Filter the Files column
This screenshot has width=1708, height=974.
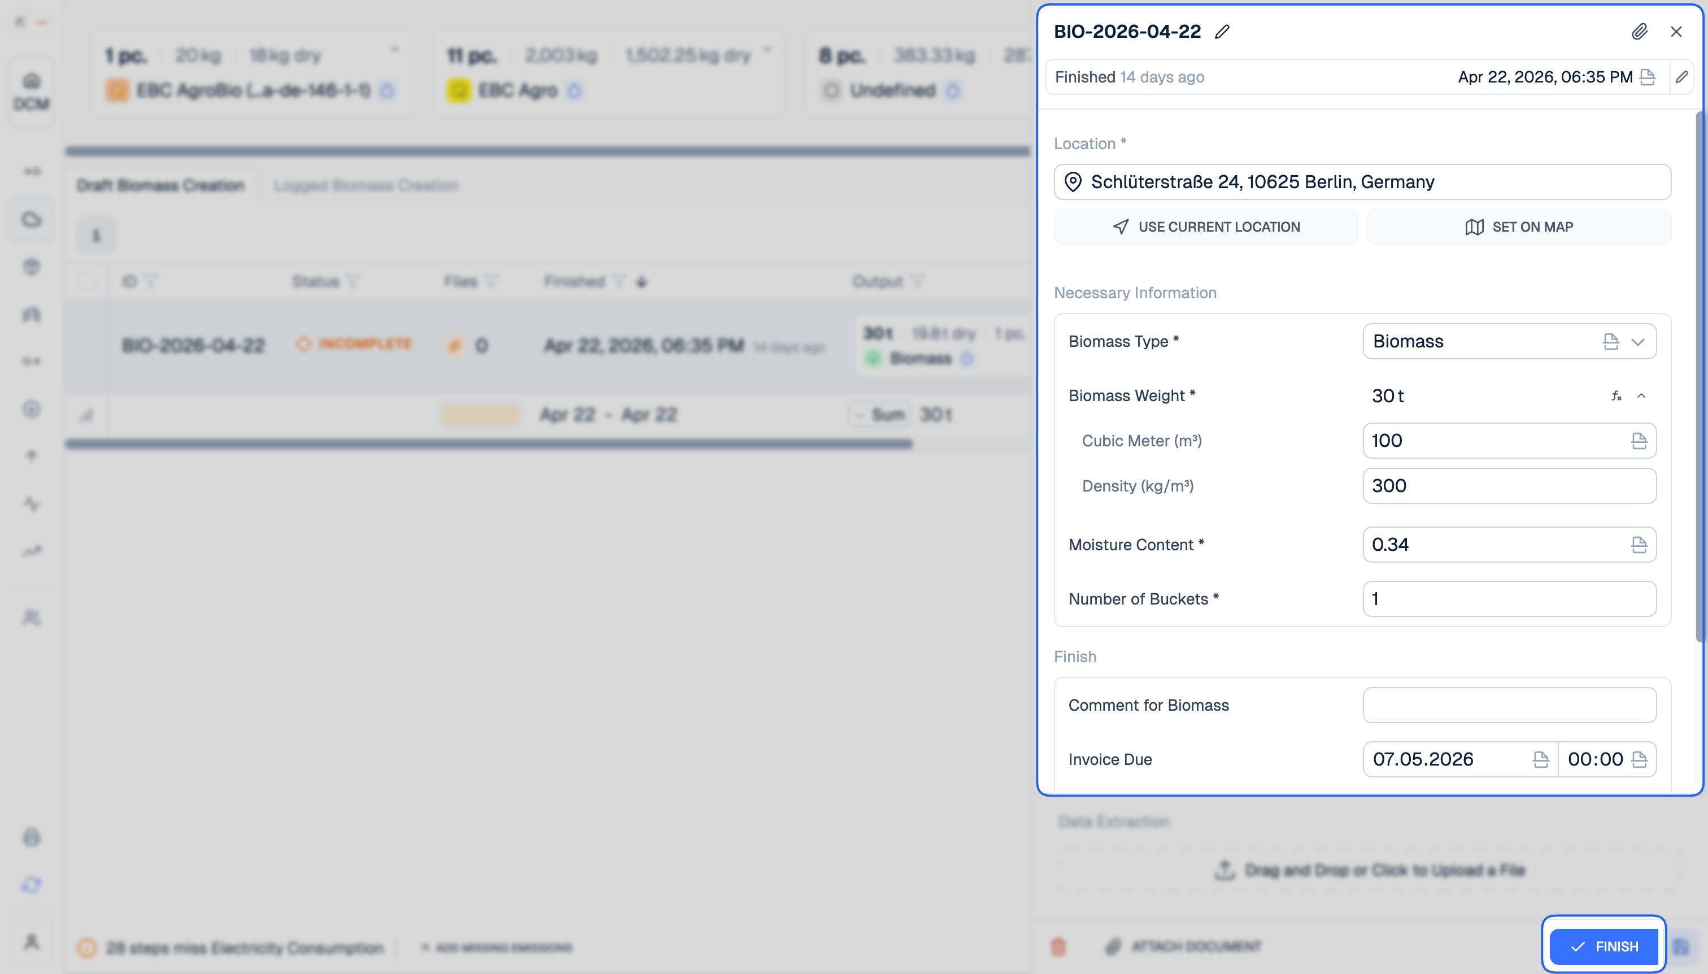(491, 281)
